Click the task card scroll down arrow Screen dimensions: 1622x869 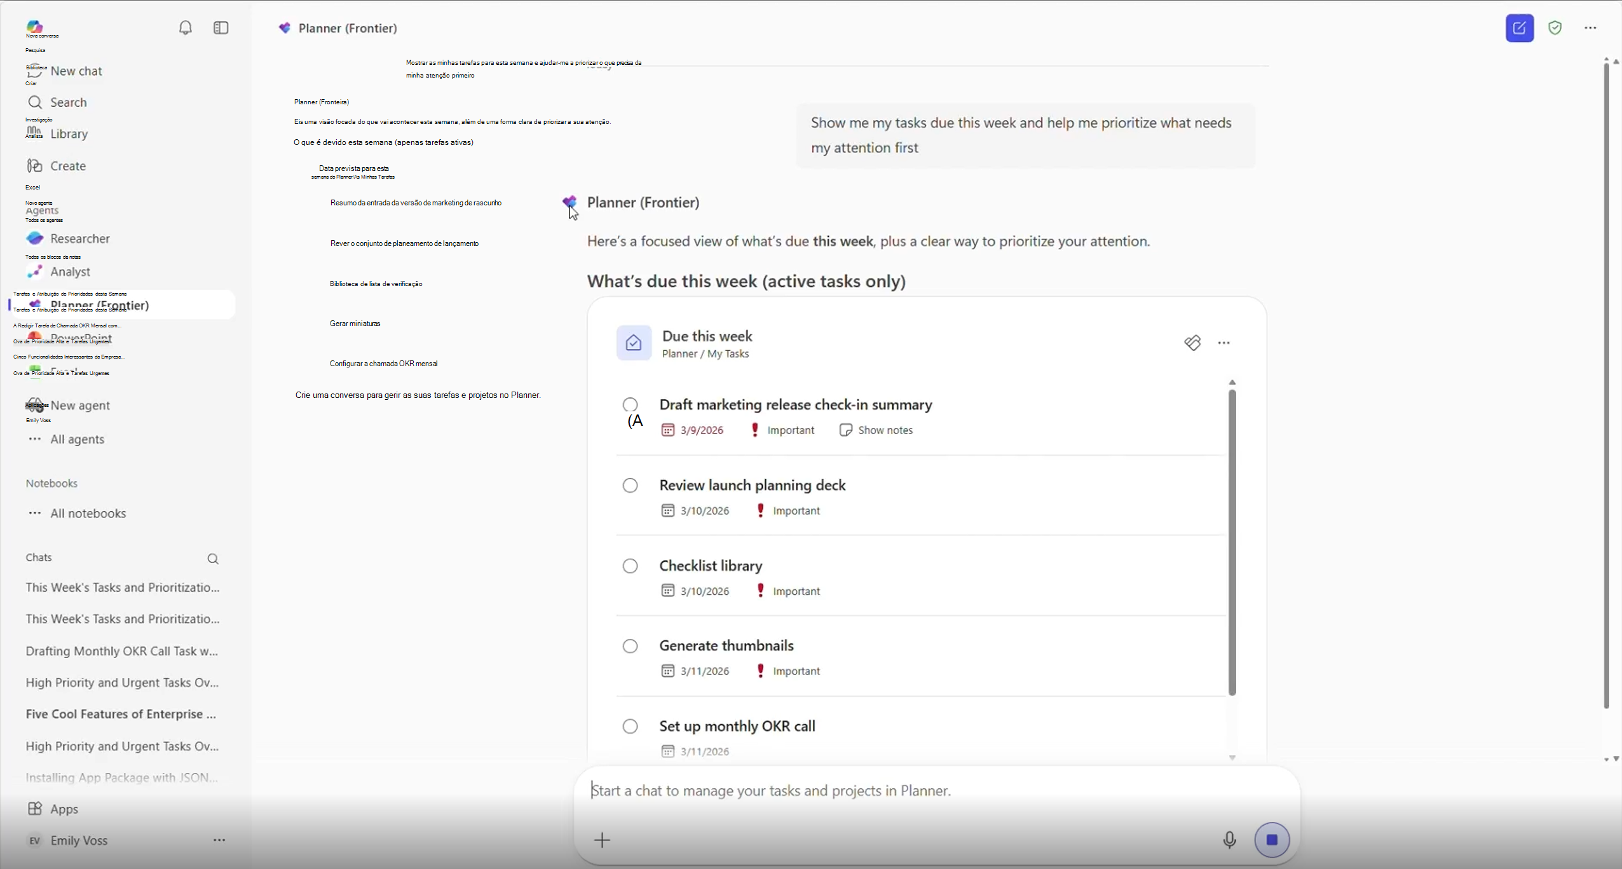[1232, 758]
